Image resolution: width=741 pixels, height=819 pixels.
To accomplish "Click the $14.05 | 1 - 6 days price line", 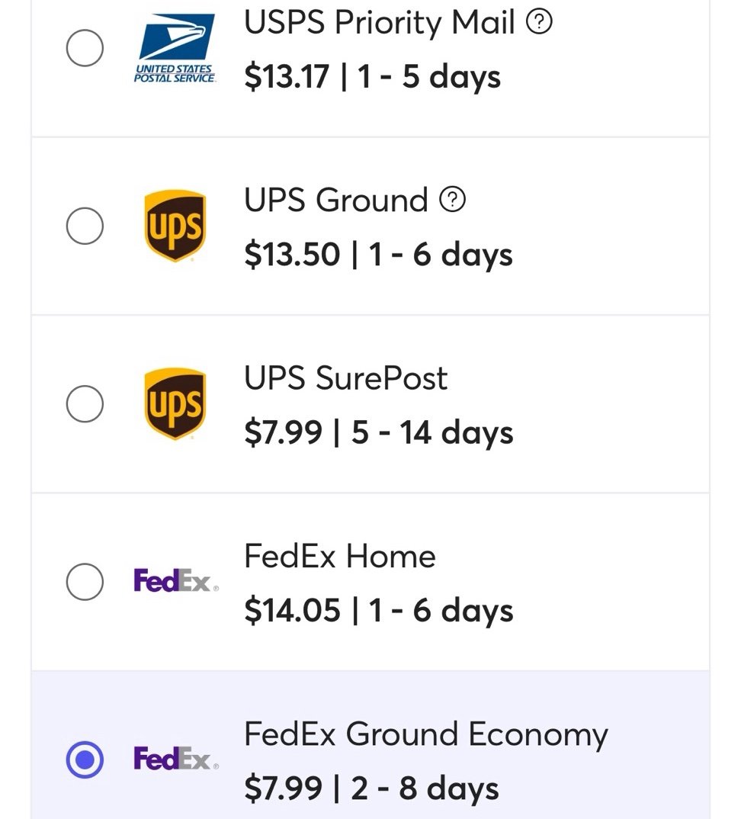I will 378,610.
